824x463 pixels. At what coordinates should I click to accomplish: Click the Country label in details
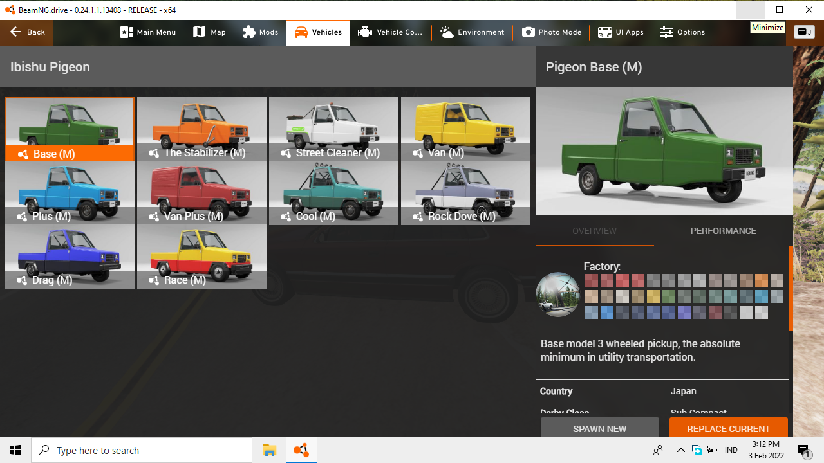[x=556, y=391]
